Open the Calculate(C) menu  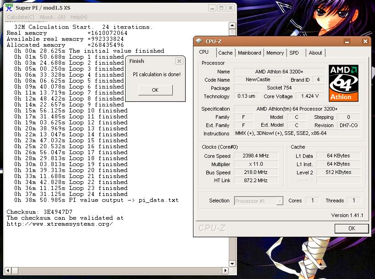point(21,17)
